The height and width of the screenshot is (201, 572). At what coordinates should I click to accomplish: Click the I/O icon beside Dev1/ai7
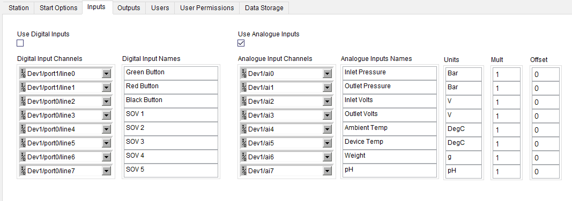244,171
